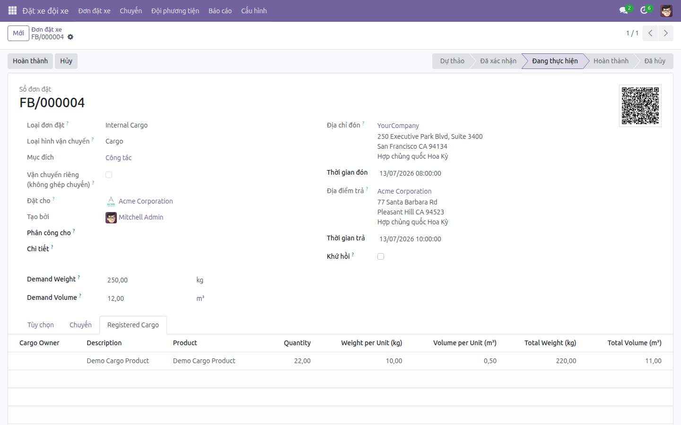Set status to Dự thảo
The image size is (681, 425).
click(452, 61)
